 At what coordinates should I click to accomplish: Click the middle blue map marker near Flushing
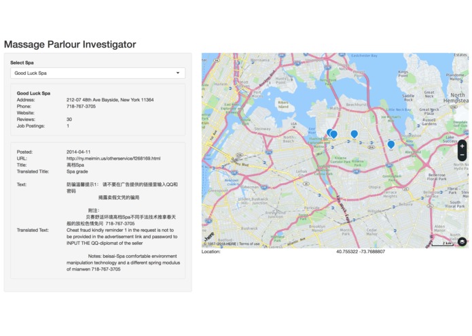coord(355,134)
